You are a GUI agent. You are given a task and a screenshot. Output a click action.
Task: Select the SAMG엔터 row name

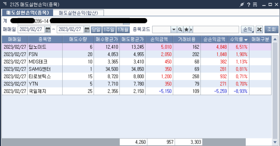tap(40, 69)
